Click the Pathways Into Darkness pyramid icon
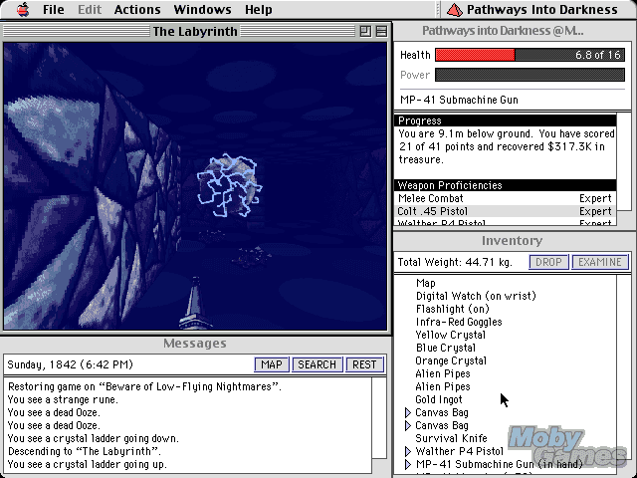The width and height of the screenshot is (637, 478). point(455,10)
